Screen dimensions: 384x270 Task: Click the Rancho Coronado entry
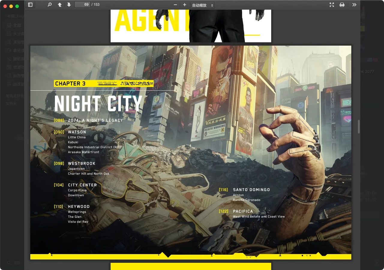(247, 200)
